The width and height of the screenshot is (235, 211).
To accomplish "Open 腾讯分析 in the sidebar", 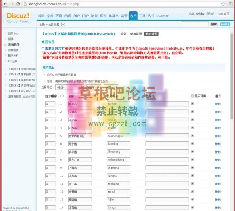I will tap(13, 55).
